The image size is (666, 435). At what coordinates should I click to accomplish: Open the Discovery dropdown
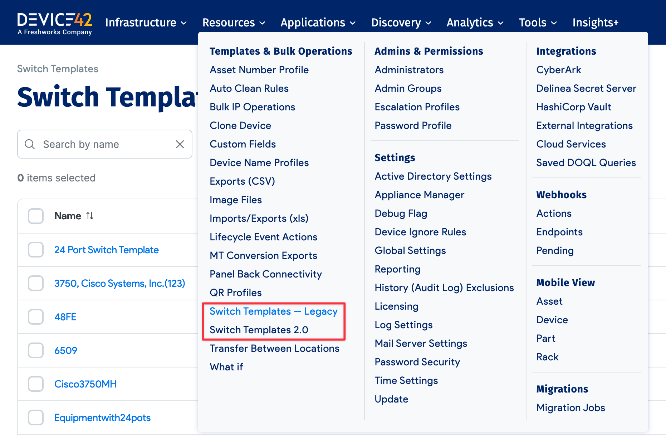401,22
